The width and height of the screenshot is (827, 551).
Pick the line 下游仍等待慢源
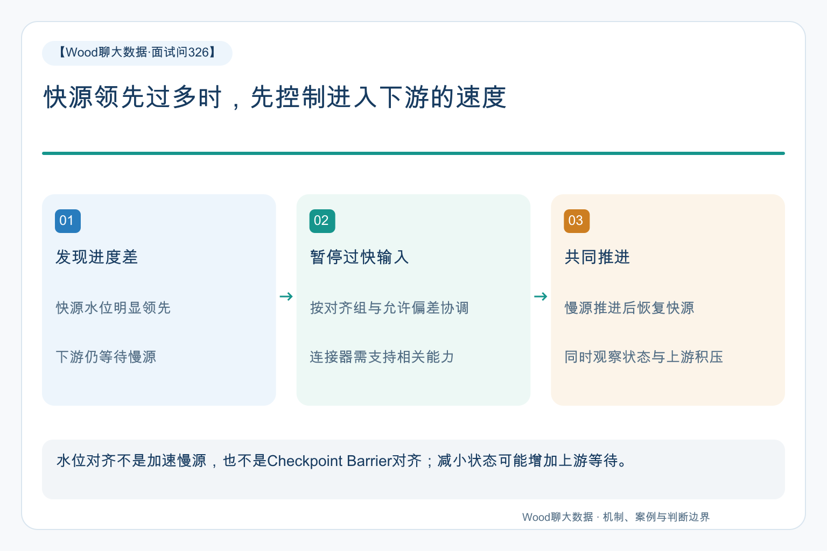click(x=106, y=357)
